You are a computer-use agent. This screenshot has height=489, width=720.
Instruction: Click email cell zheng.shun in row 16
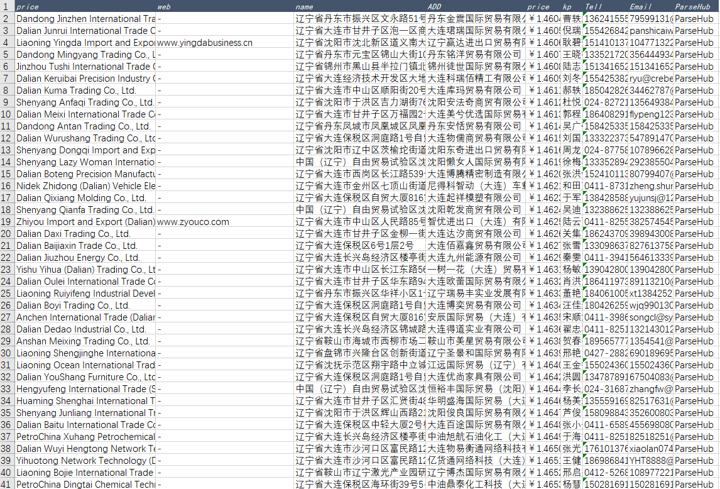(651, 186)
